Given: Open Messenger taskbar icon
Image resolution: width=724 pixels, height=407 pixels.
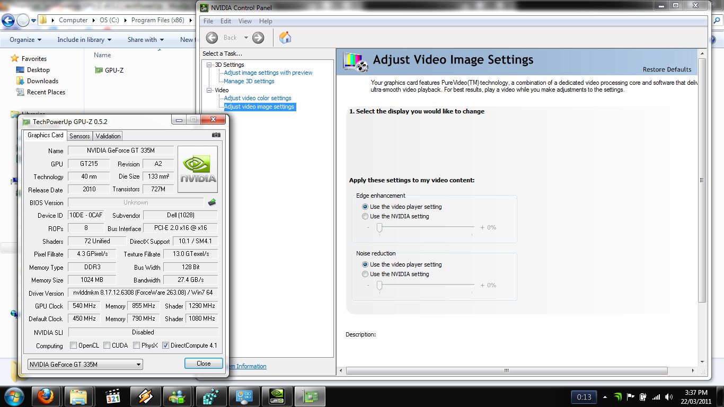Looking at the screenshot, I should click(x=178, y=396).
